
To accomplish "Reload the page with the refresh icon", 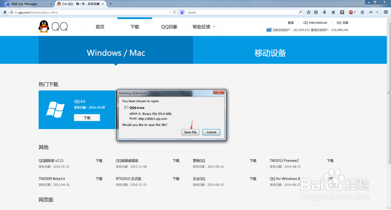I will coord(174,12).
